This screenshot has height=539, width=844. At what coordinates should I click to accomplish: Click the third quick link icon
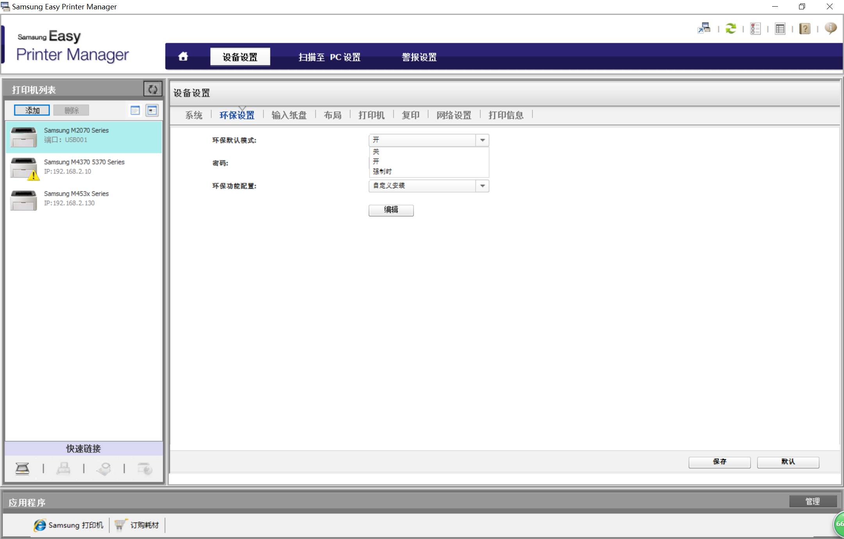(104, 468)
